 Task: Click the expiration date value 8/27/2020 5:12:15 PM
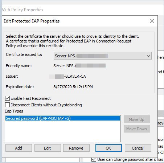point(73,87)
